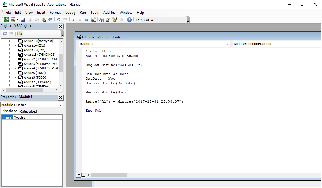322x188 pixels.
Task: Switch to the Categorized properties tab
Action: point(28,111)
